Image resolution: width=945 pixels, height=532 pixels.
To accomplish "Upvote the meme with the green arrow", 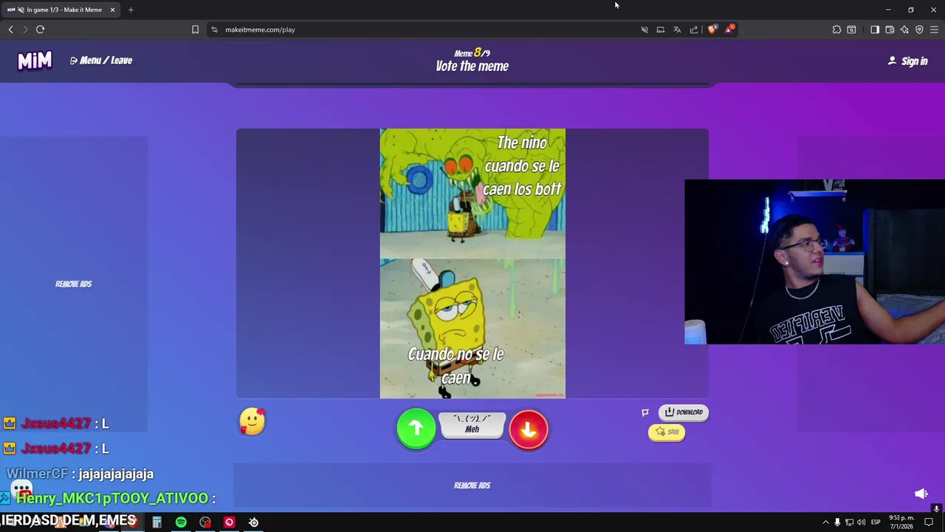I will 416,428.
